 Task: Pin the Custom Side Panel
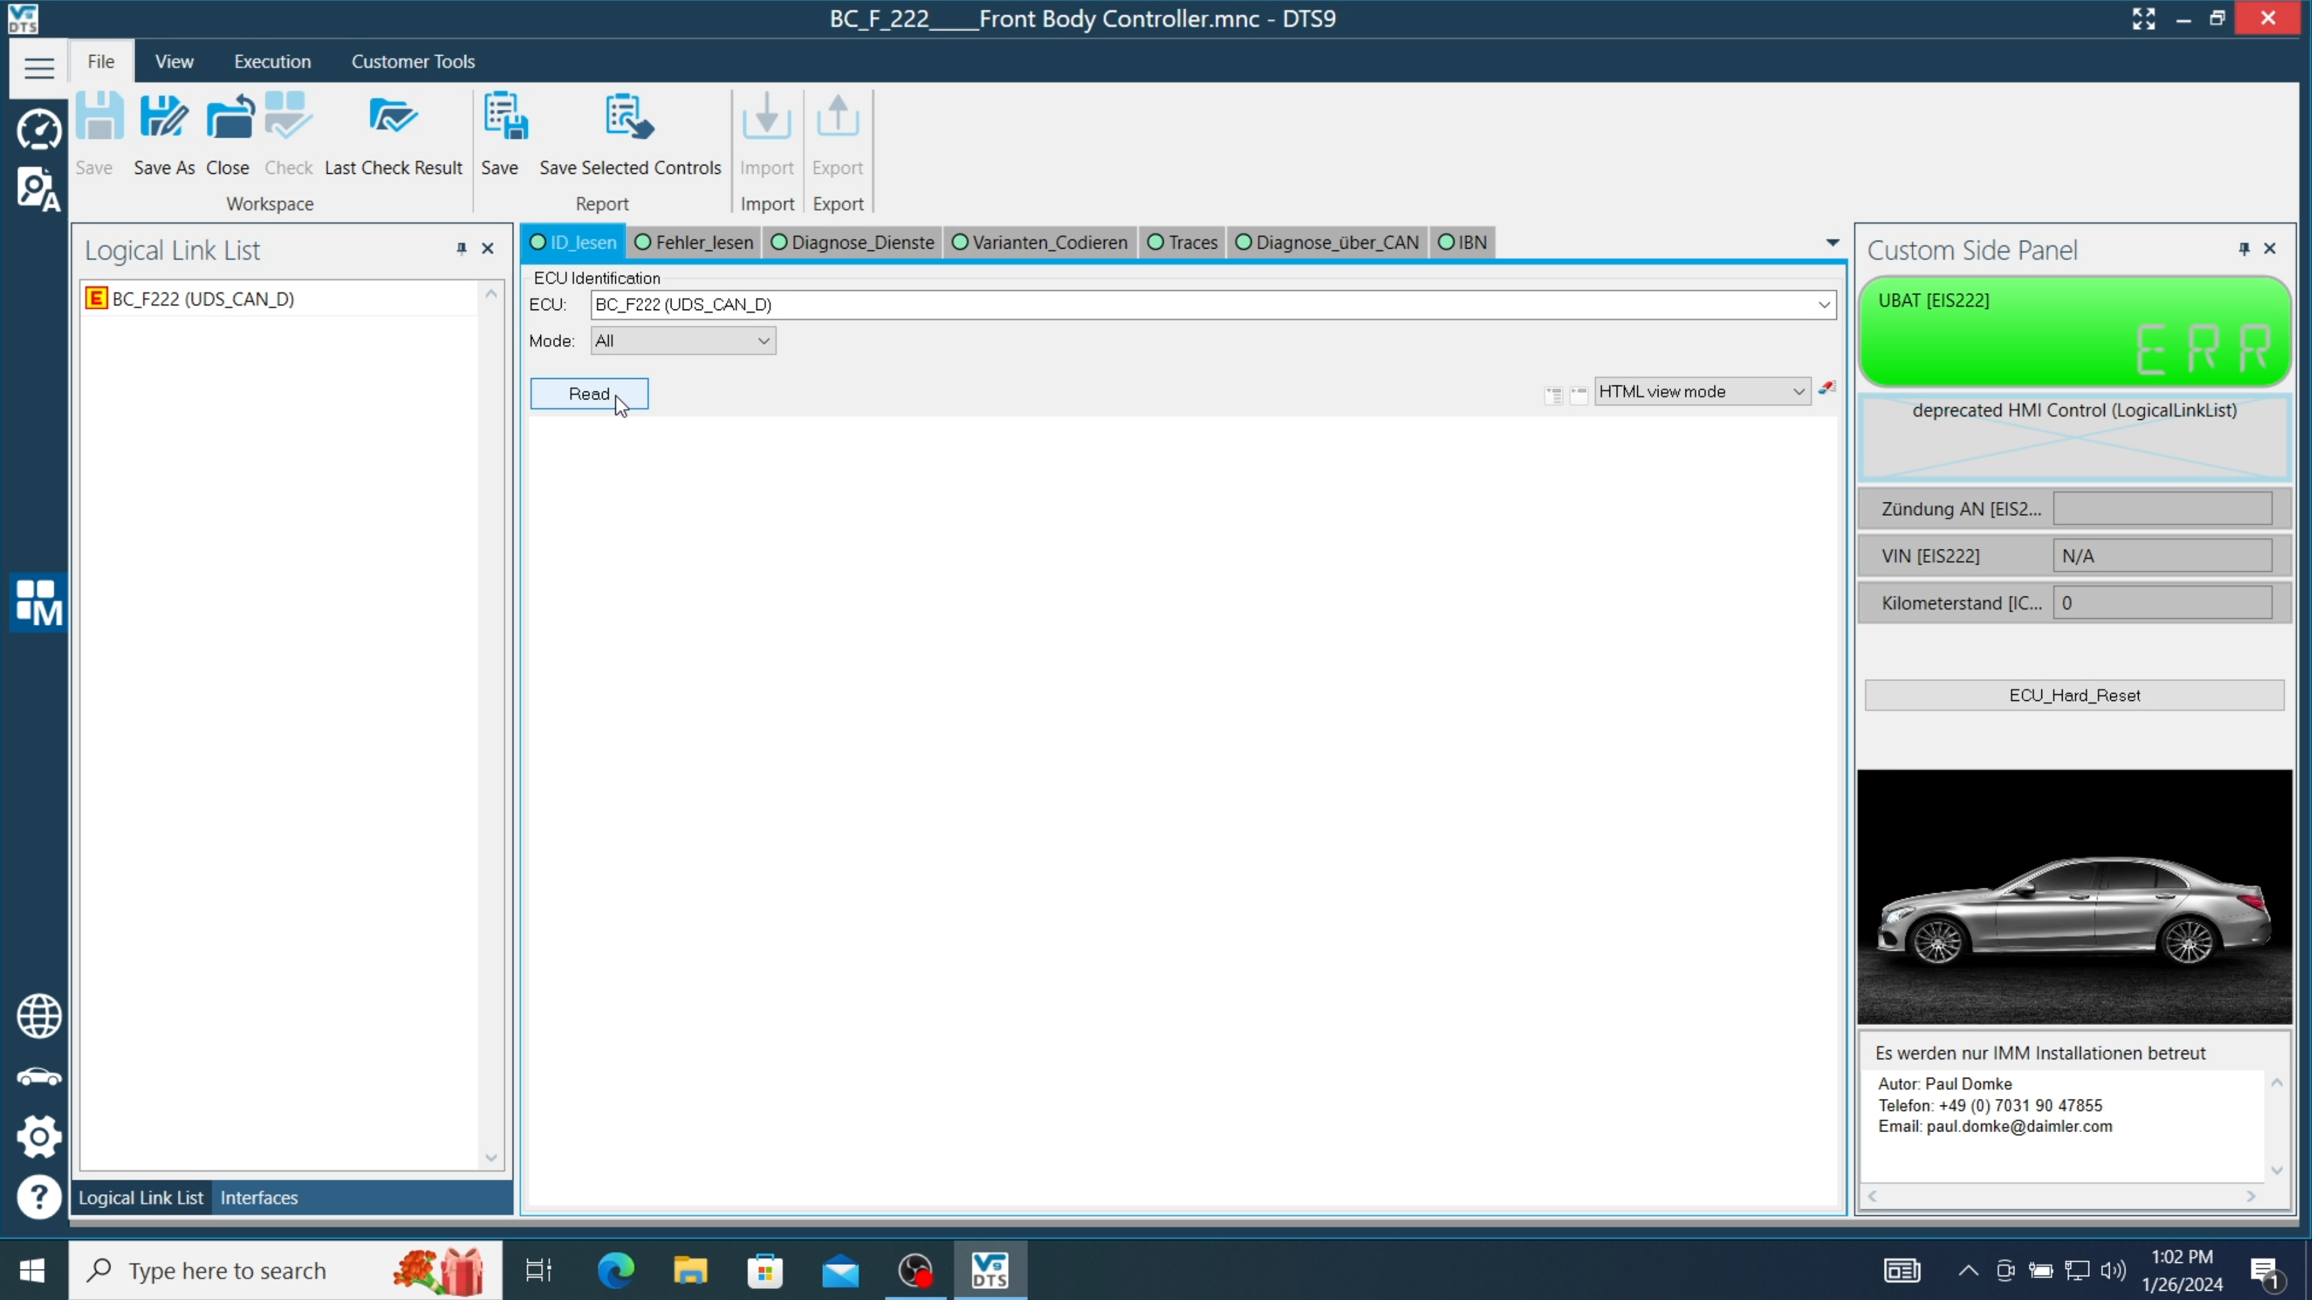[2244, 249]
